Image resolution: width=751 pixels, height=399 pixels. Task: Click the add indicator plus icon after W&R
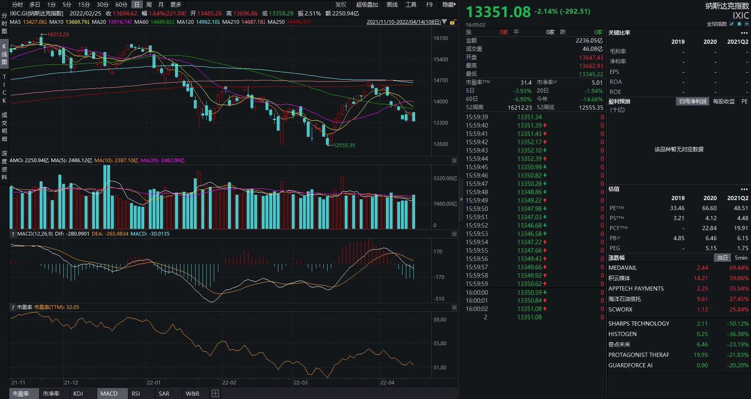(x=215, y=394)
